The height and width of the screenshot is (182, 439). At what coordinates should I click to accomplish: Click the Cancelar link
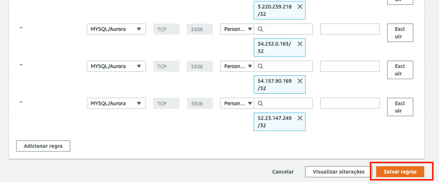(283, 172)
